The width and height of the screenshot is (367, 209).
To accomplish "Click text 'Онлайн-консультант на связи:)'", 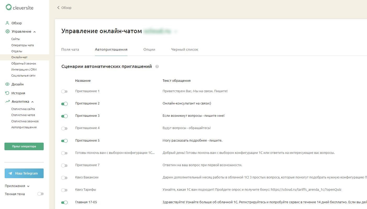I will click(187, 103).
